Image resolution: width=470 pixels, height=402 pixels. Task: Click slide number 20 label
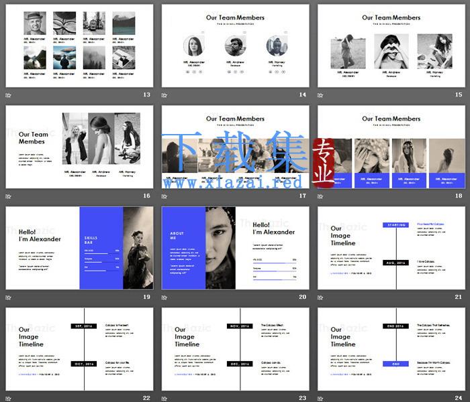coord(303,297)
